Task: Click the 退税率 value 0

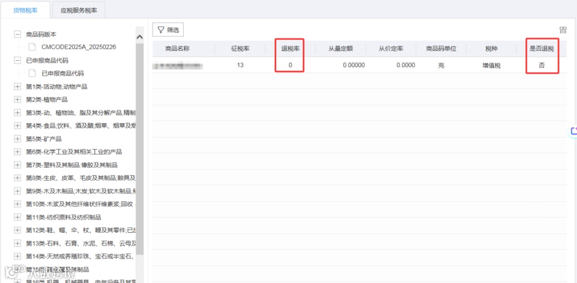Action: 290,66
